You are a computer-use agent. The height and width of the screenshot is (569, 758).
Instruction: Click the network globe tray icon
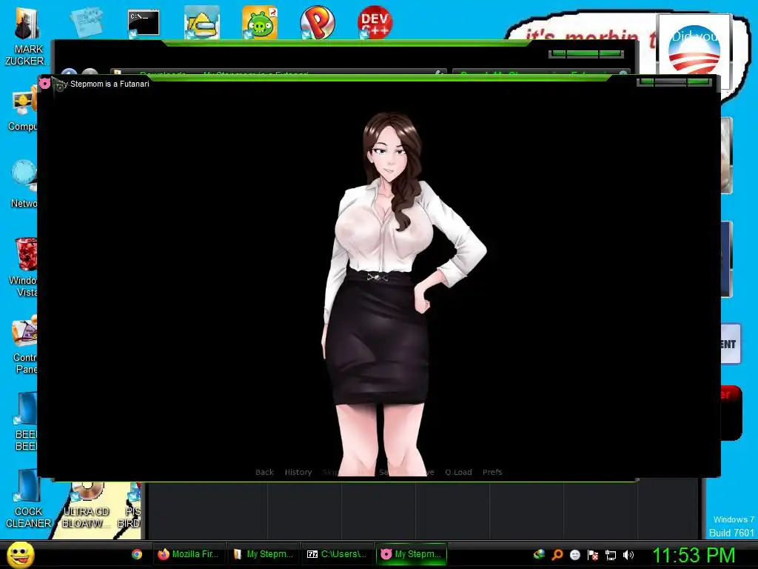539,554
